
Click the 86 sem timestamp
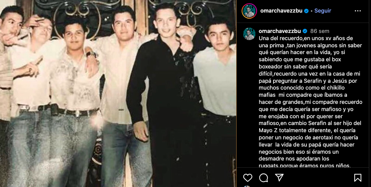point(320,31)
